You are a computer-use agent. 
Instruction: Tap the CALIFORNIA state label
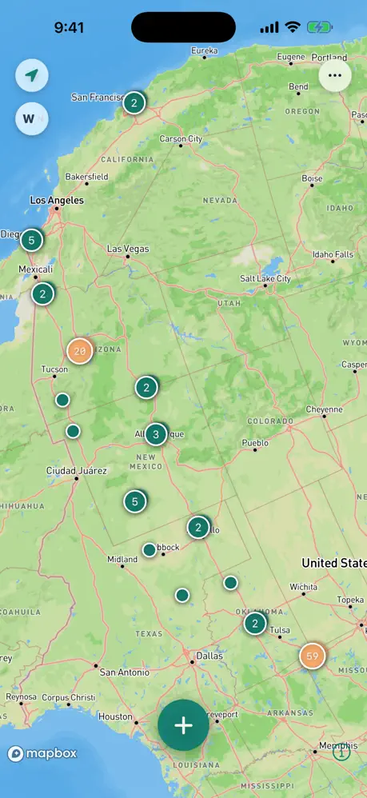click(127, 159)
